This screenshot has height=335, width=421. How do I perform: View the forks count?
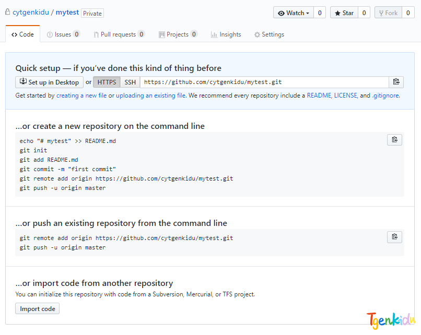pyautogui.click(x=408, y=13)
